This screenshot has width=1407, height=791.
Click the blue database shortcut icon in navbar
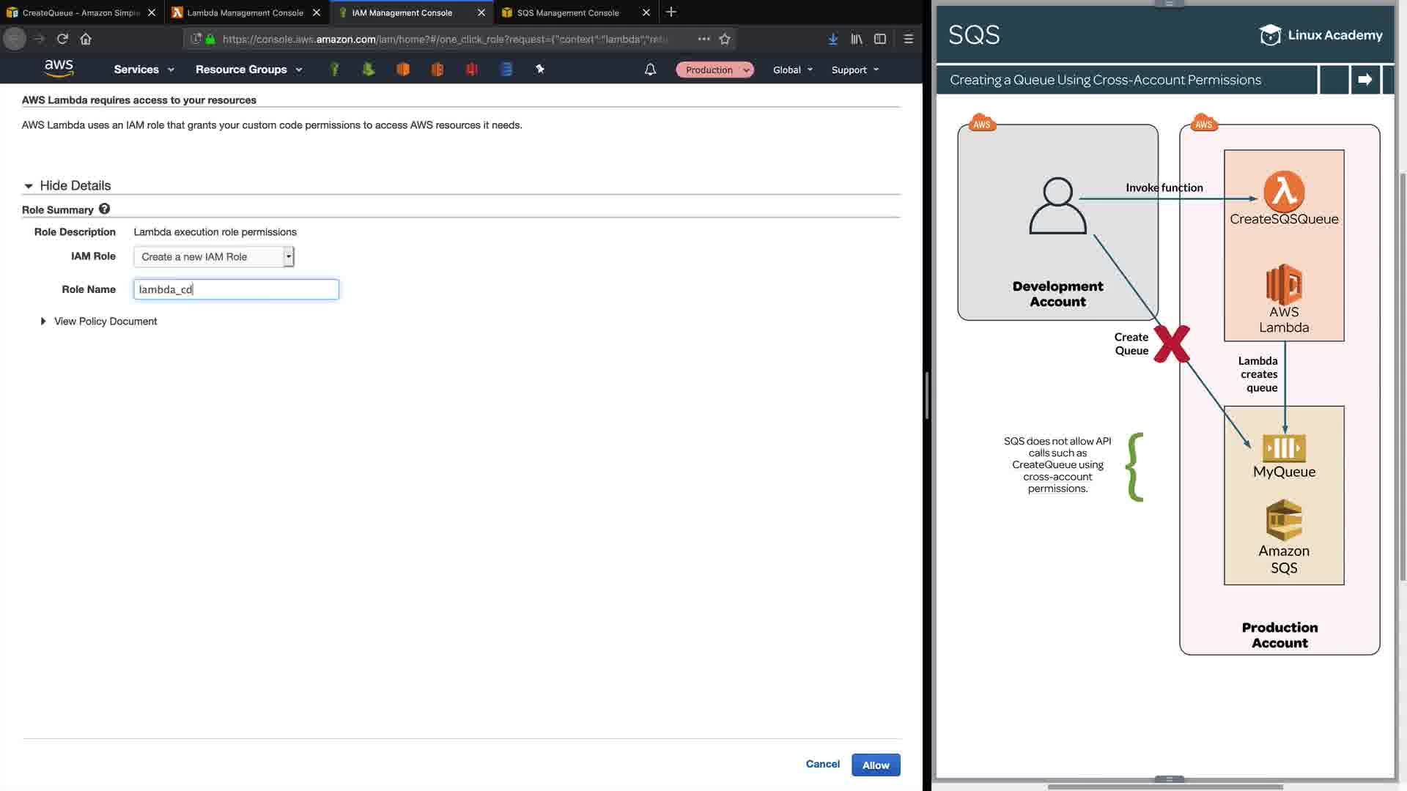pos(506,69)
